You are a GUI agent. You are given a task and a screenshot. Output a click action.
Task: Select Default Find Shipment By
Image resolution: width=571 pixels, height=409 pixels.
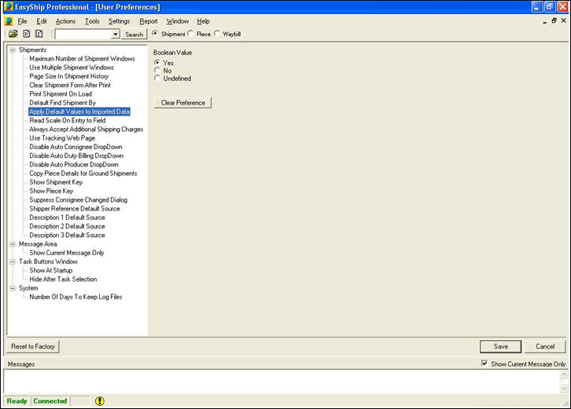(62, 103)
